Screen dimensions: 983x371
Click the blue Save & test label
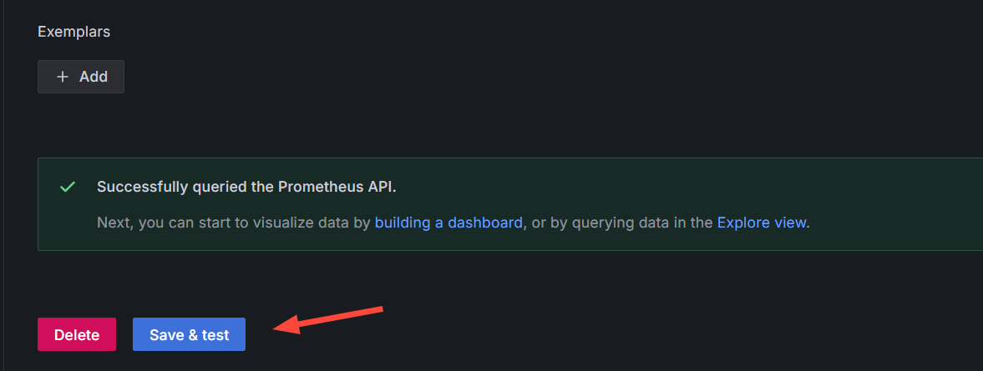point(189,335)
